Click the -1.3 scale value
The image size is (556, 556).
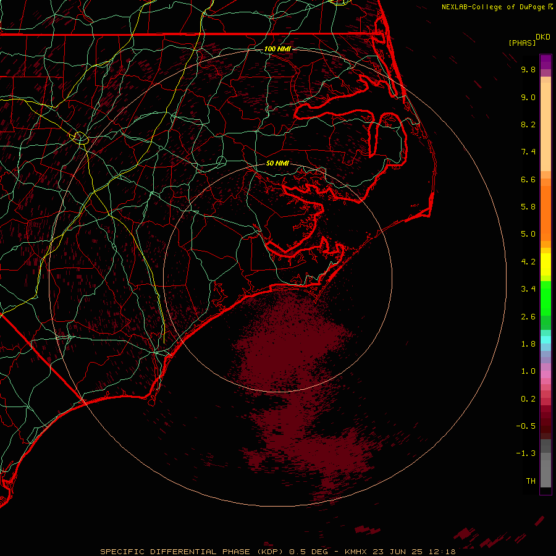point(526,453)
